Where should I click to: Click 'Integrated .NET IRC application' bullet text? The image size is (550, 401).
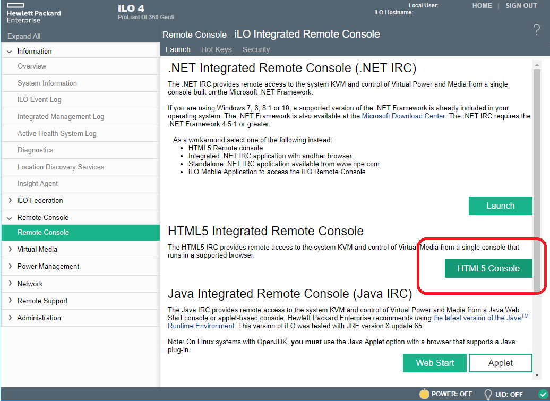point(270,156)
